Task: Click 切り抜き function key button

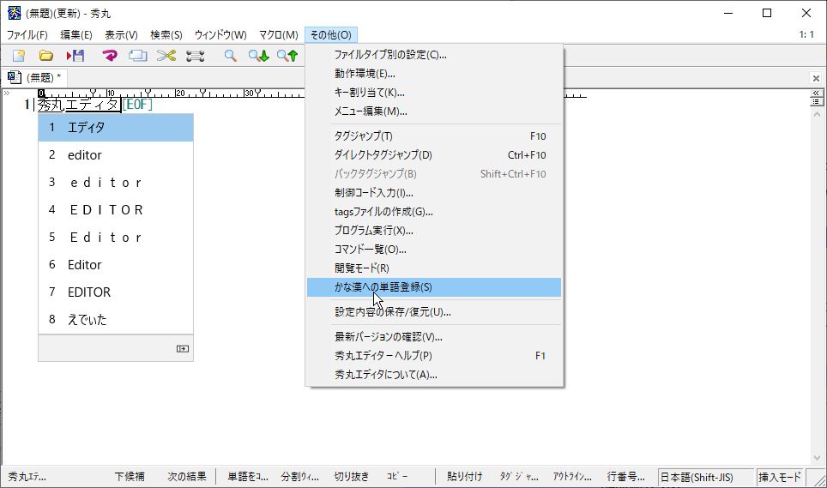Action: (351, 476)
